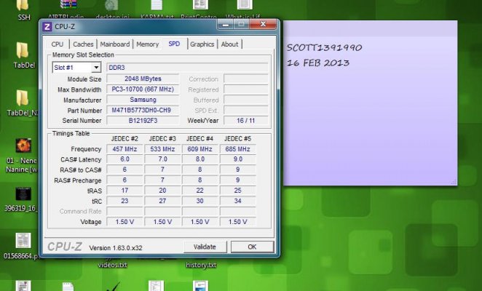This screenshot has height=291, width=482.
Task: Open history.txt on the desktop
Action: point(201,265)
